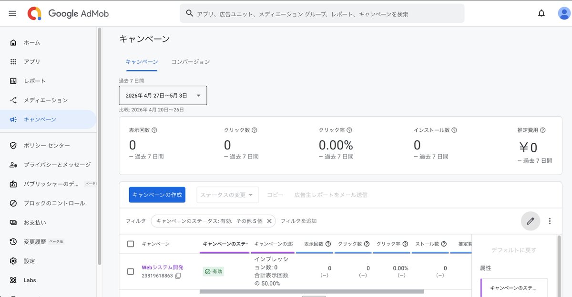Click the レポート chart icon in the sidebar
The image size is (572, 297).
point(13,81)
